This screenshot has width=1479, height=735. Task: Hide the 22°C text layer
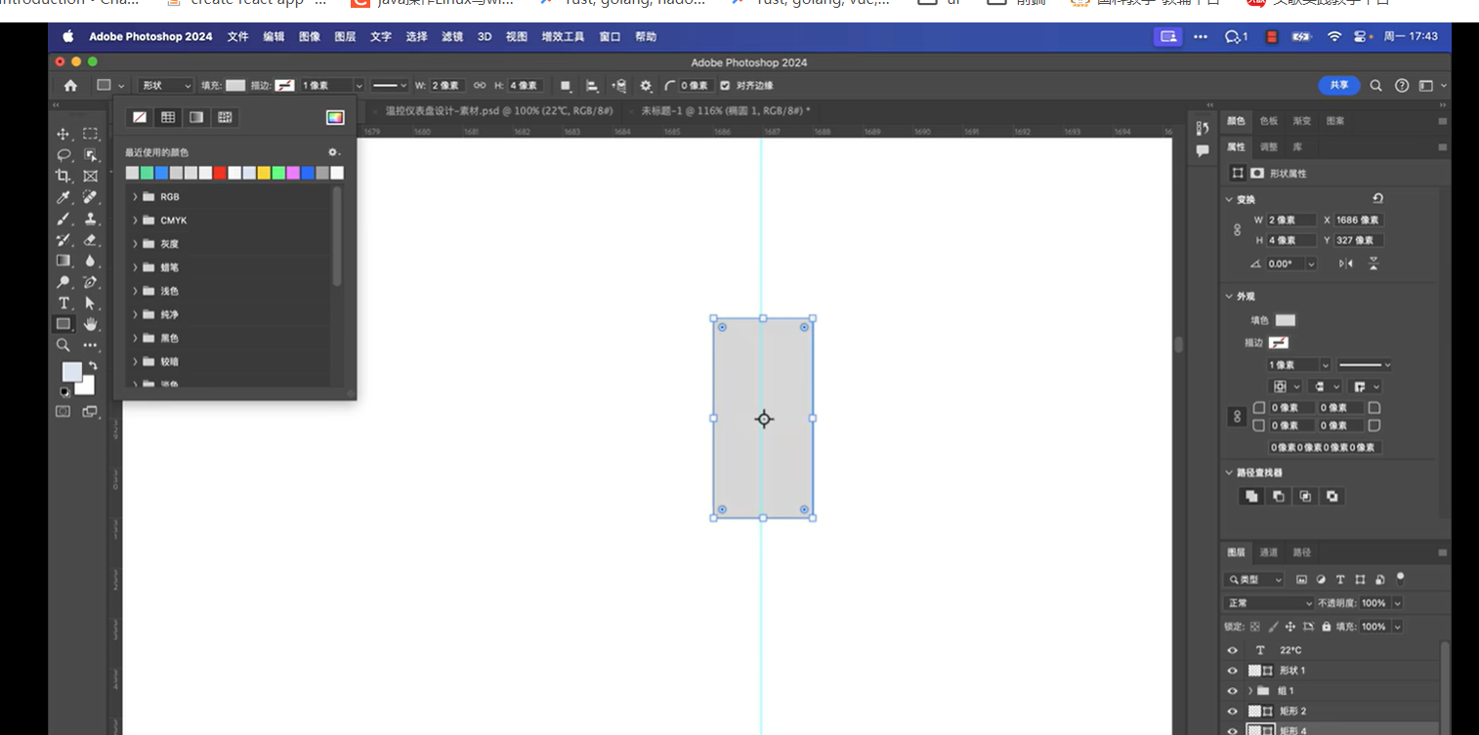point(1232,650)
